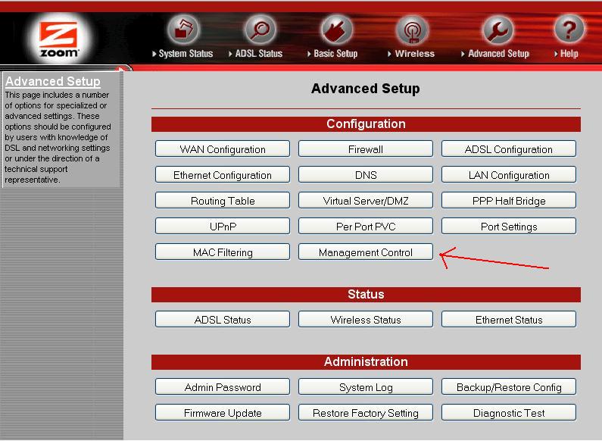Open WAN Configuration
The height and width of the screenshot is (441, 602).
coord(223,149)
